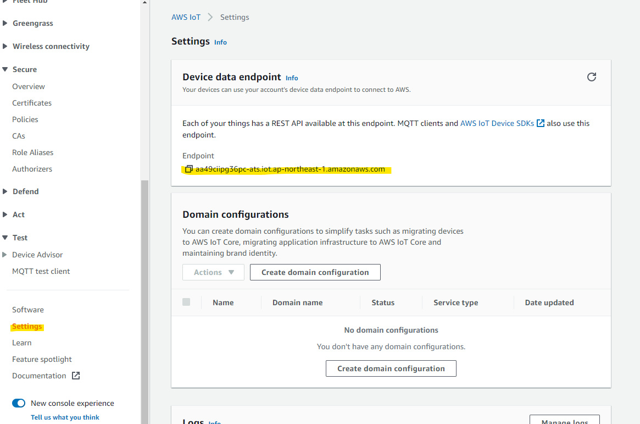This screenshot has height=424, width=640.
Task: Expand the Greengrass section
Action: pos(5,23)
